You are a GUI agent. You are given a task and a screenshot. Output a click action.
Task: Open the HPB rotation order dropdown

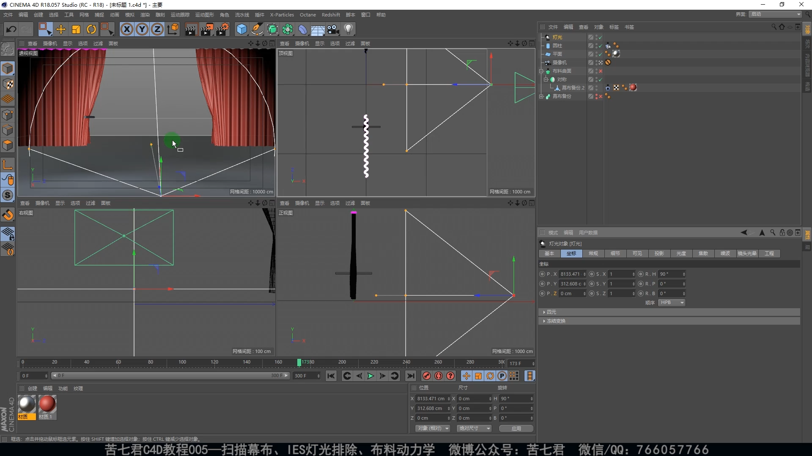point(672,303)
